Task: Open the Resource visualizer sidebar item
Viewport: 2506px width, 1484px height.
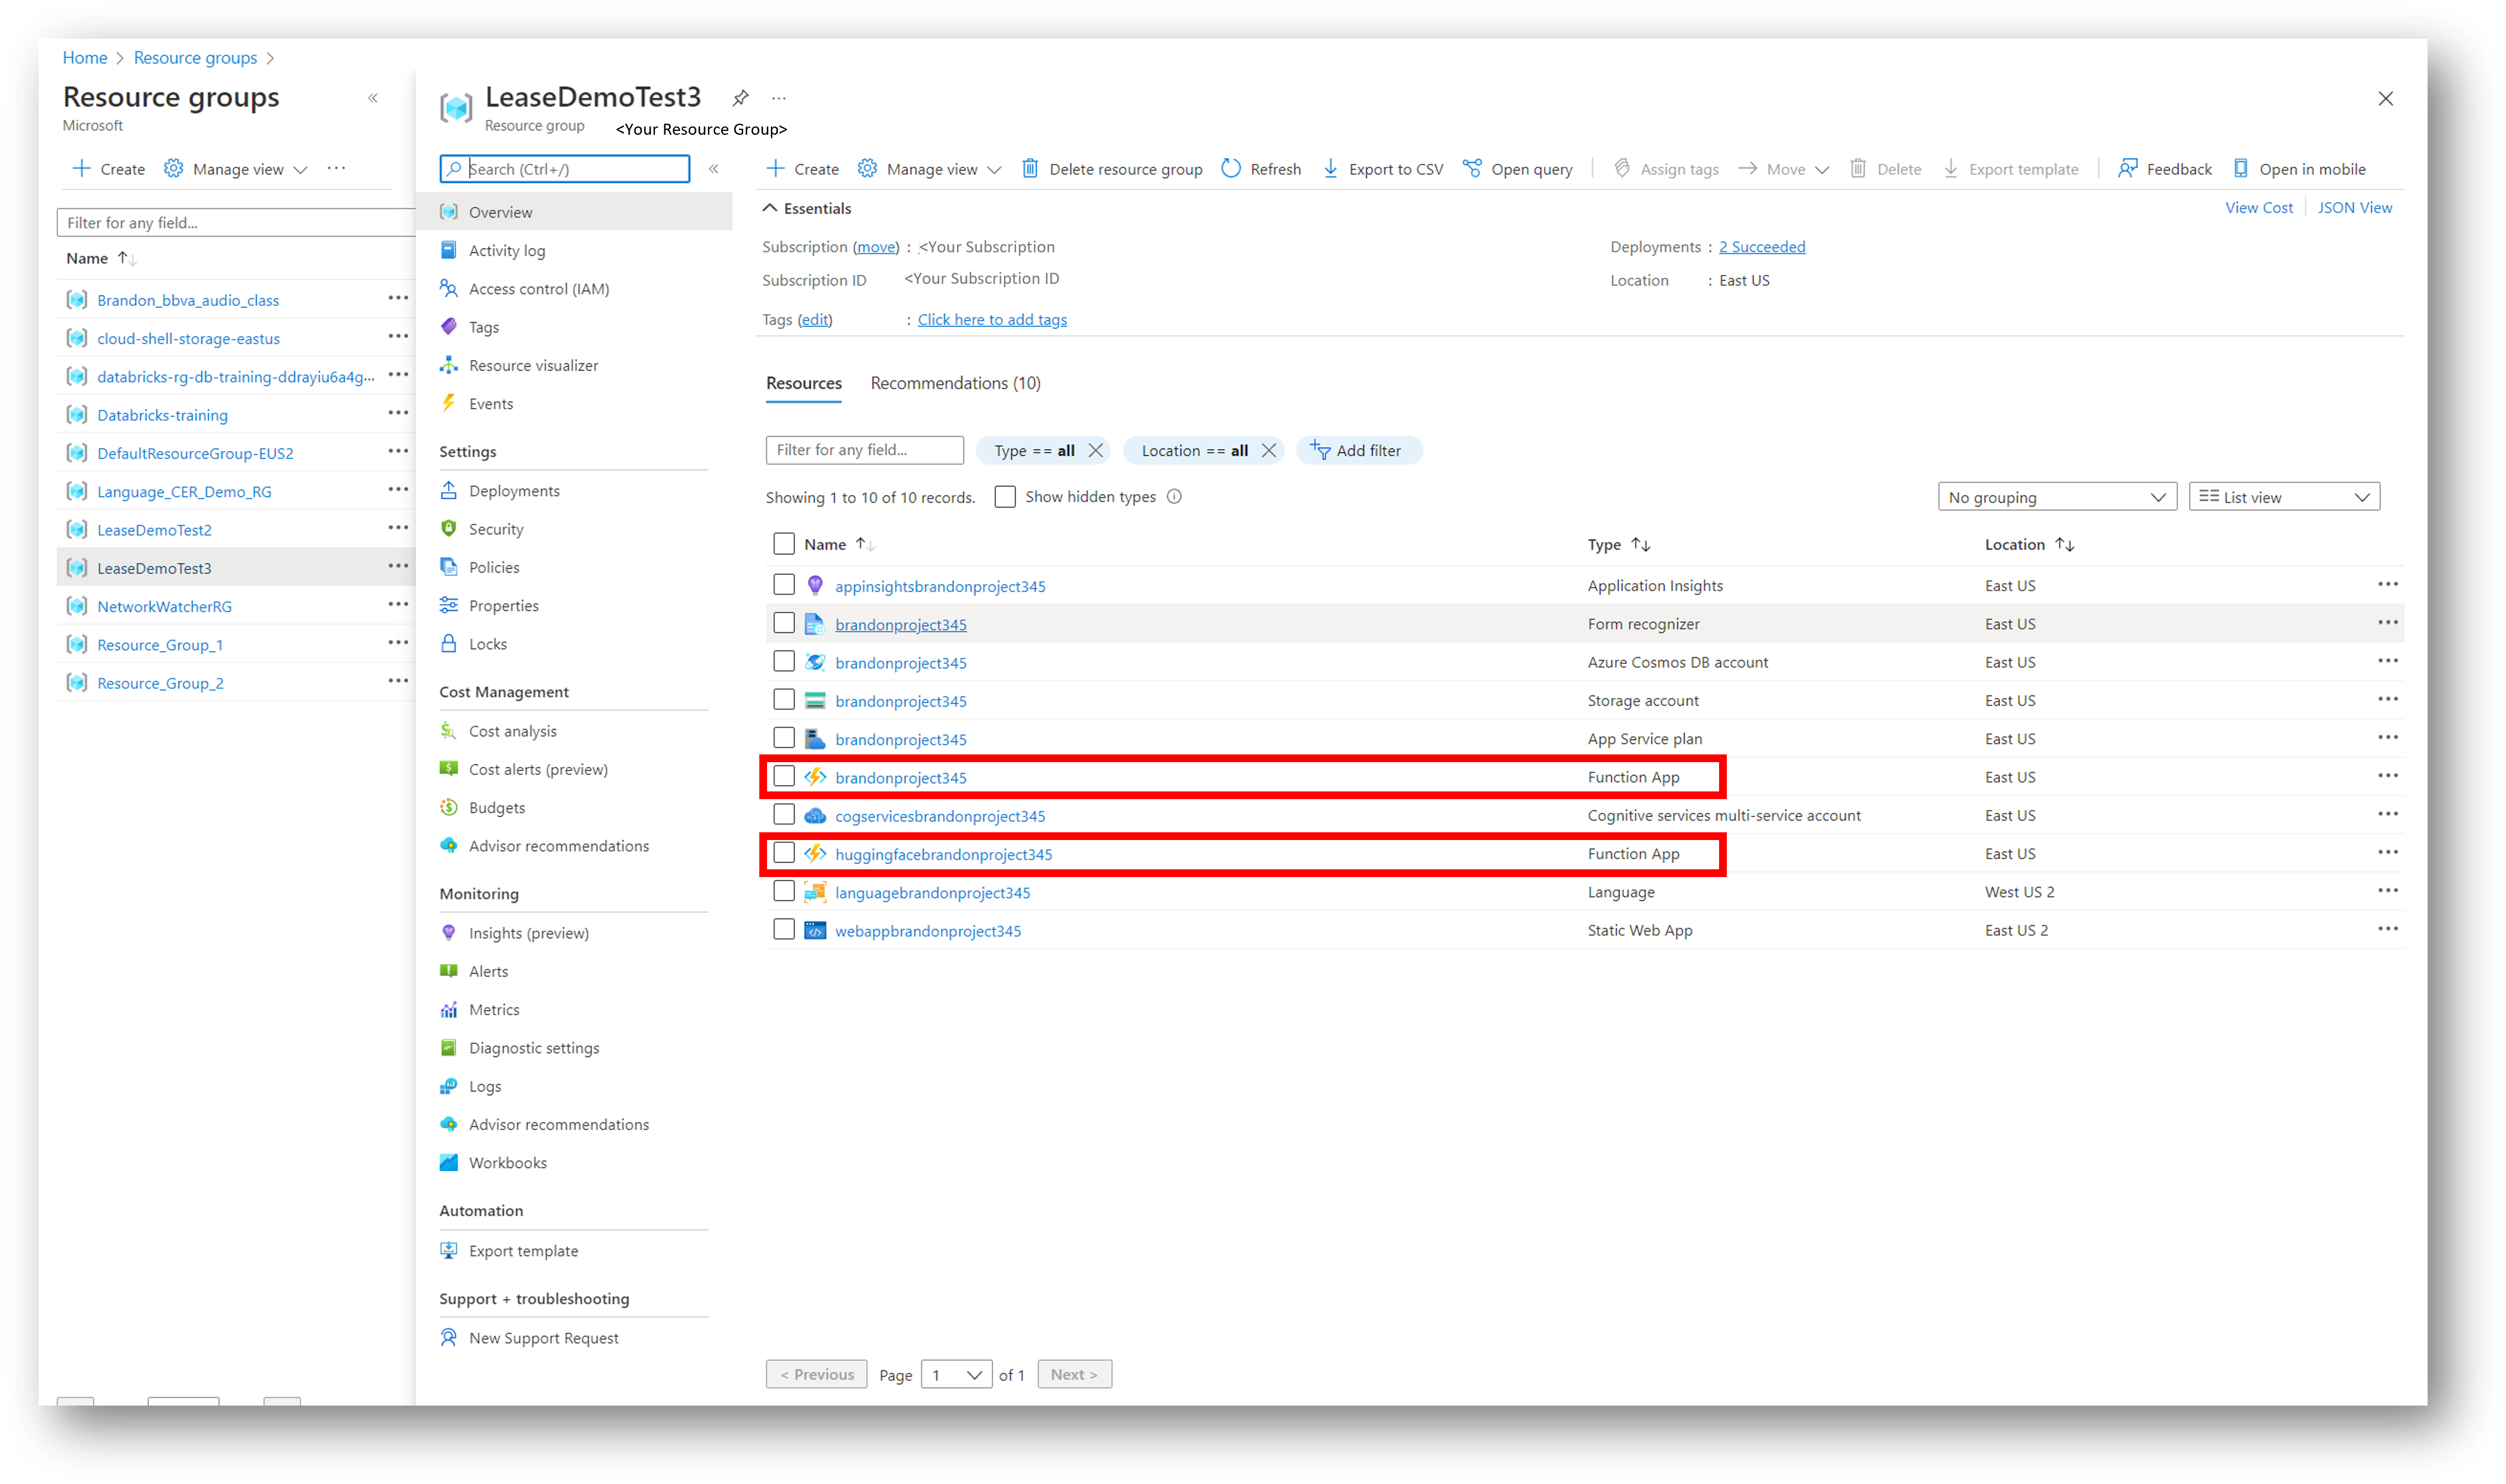Action: point(533,365)
